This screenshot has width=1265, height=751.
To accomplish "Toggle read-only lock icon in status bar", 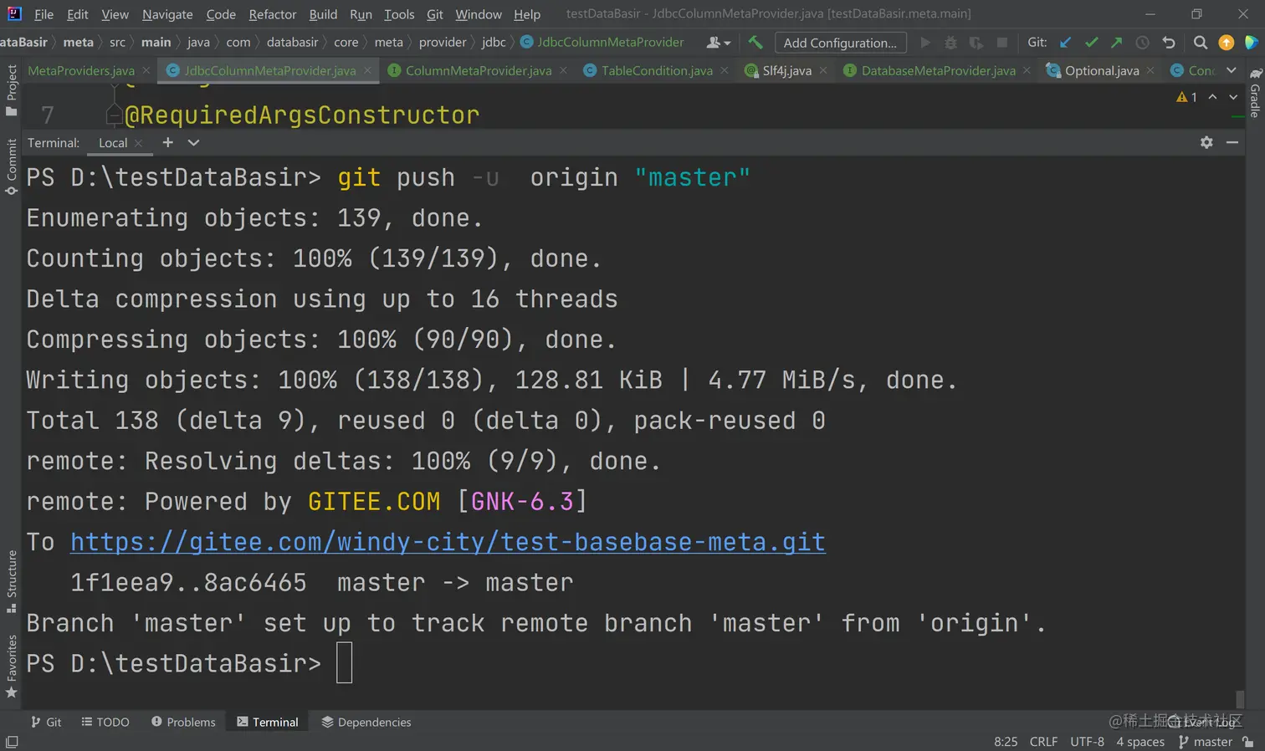I will [x=1248, y=742].
